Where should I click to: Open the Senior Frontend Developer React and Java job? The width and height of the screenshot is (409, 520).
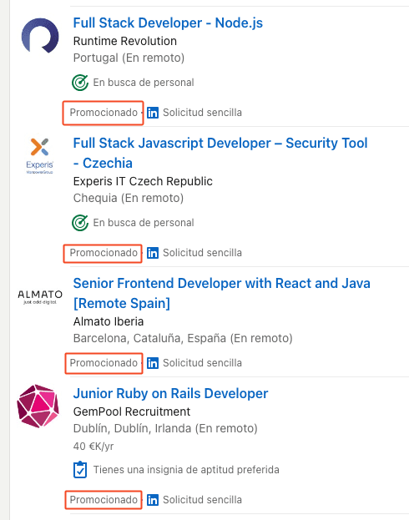tap(221, 293)
